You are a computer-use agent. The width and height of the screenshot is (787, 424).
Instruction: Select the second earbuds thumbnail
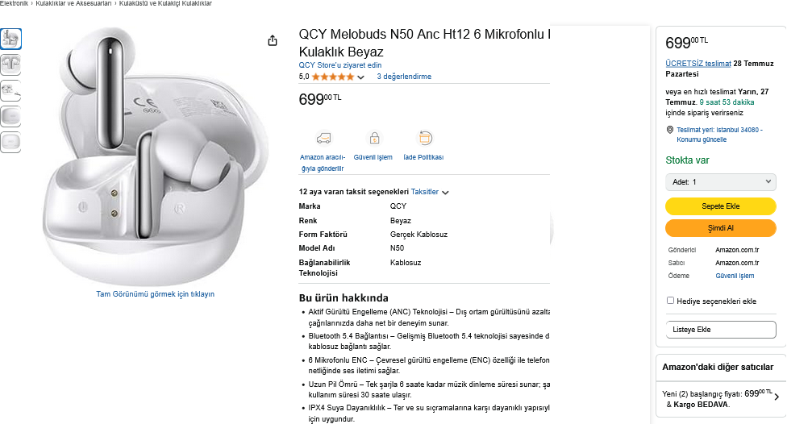[x=10, y=64]
